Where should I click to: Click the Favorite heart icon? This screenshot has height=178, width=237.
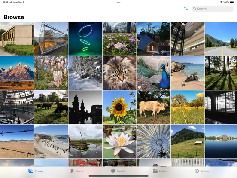[x=113, y=171]
